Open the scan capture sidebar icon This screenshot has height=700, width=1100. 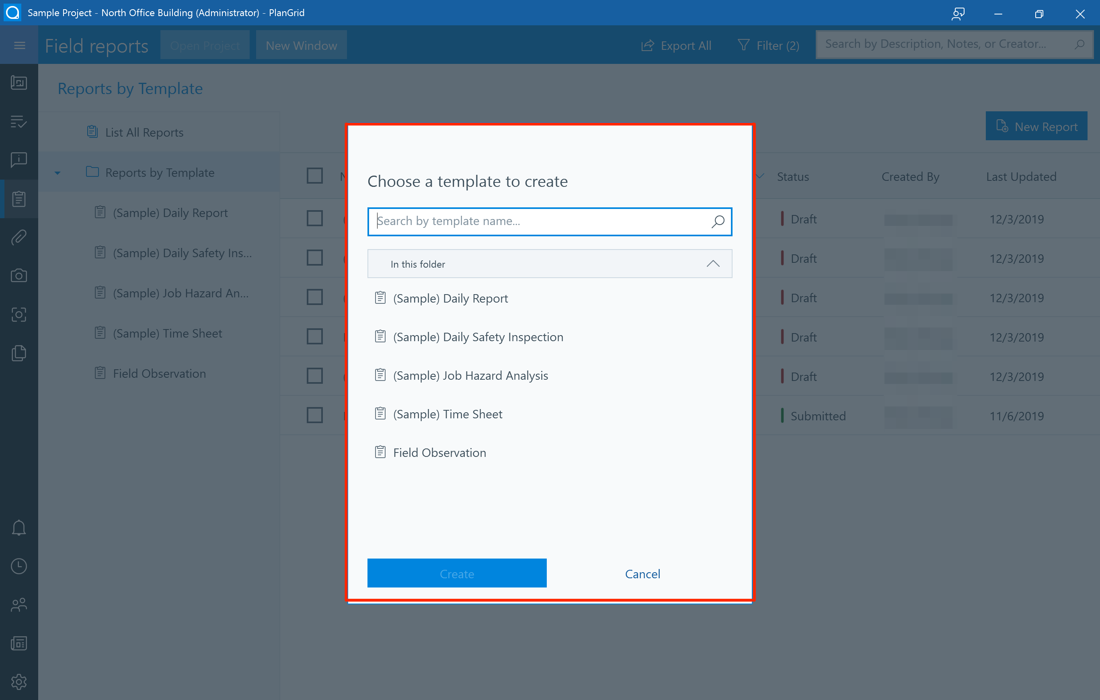tap(19, 315)
